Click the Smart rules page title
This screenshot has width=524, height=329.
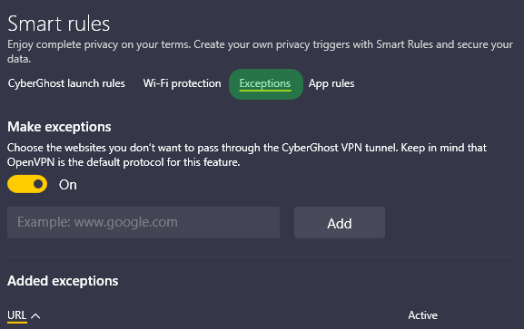(x=59, y=24)
